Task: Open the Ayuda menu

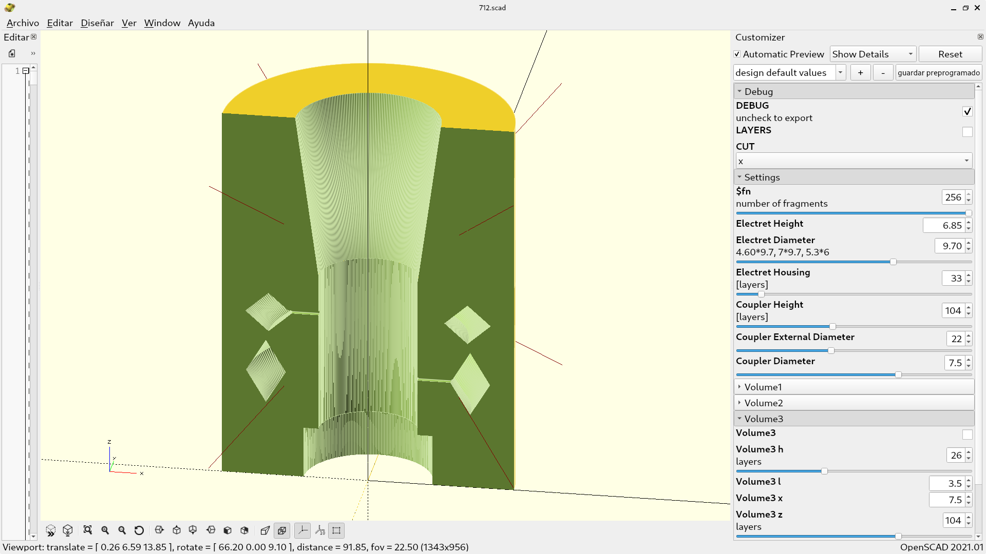Action: tap(201, 23)
